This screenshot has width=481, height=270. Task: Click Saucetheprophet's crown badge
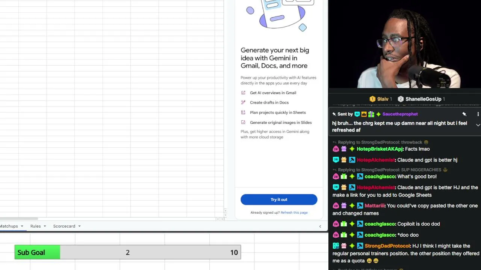pos(364,114)
